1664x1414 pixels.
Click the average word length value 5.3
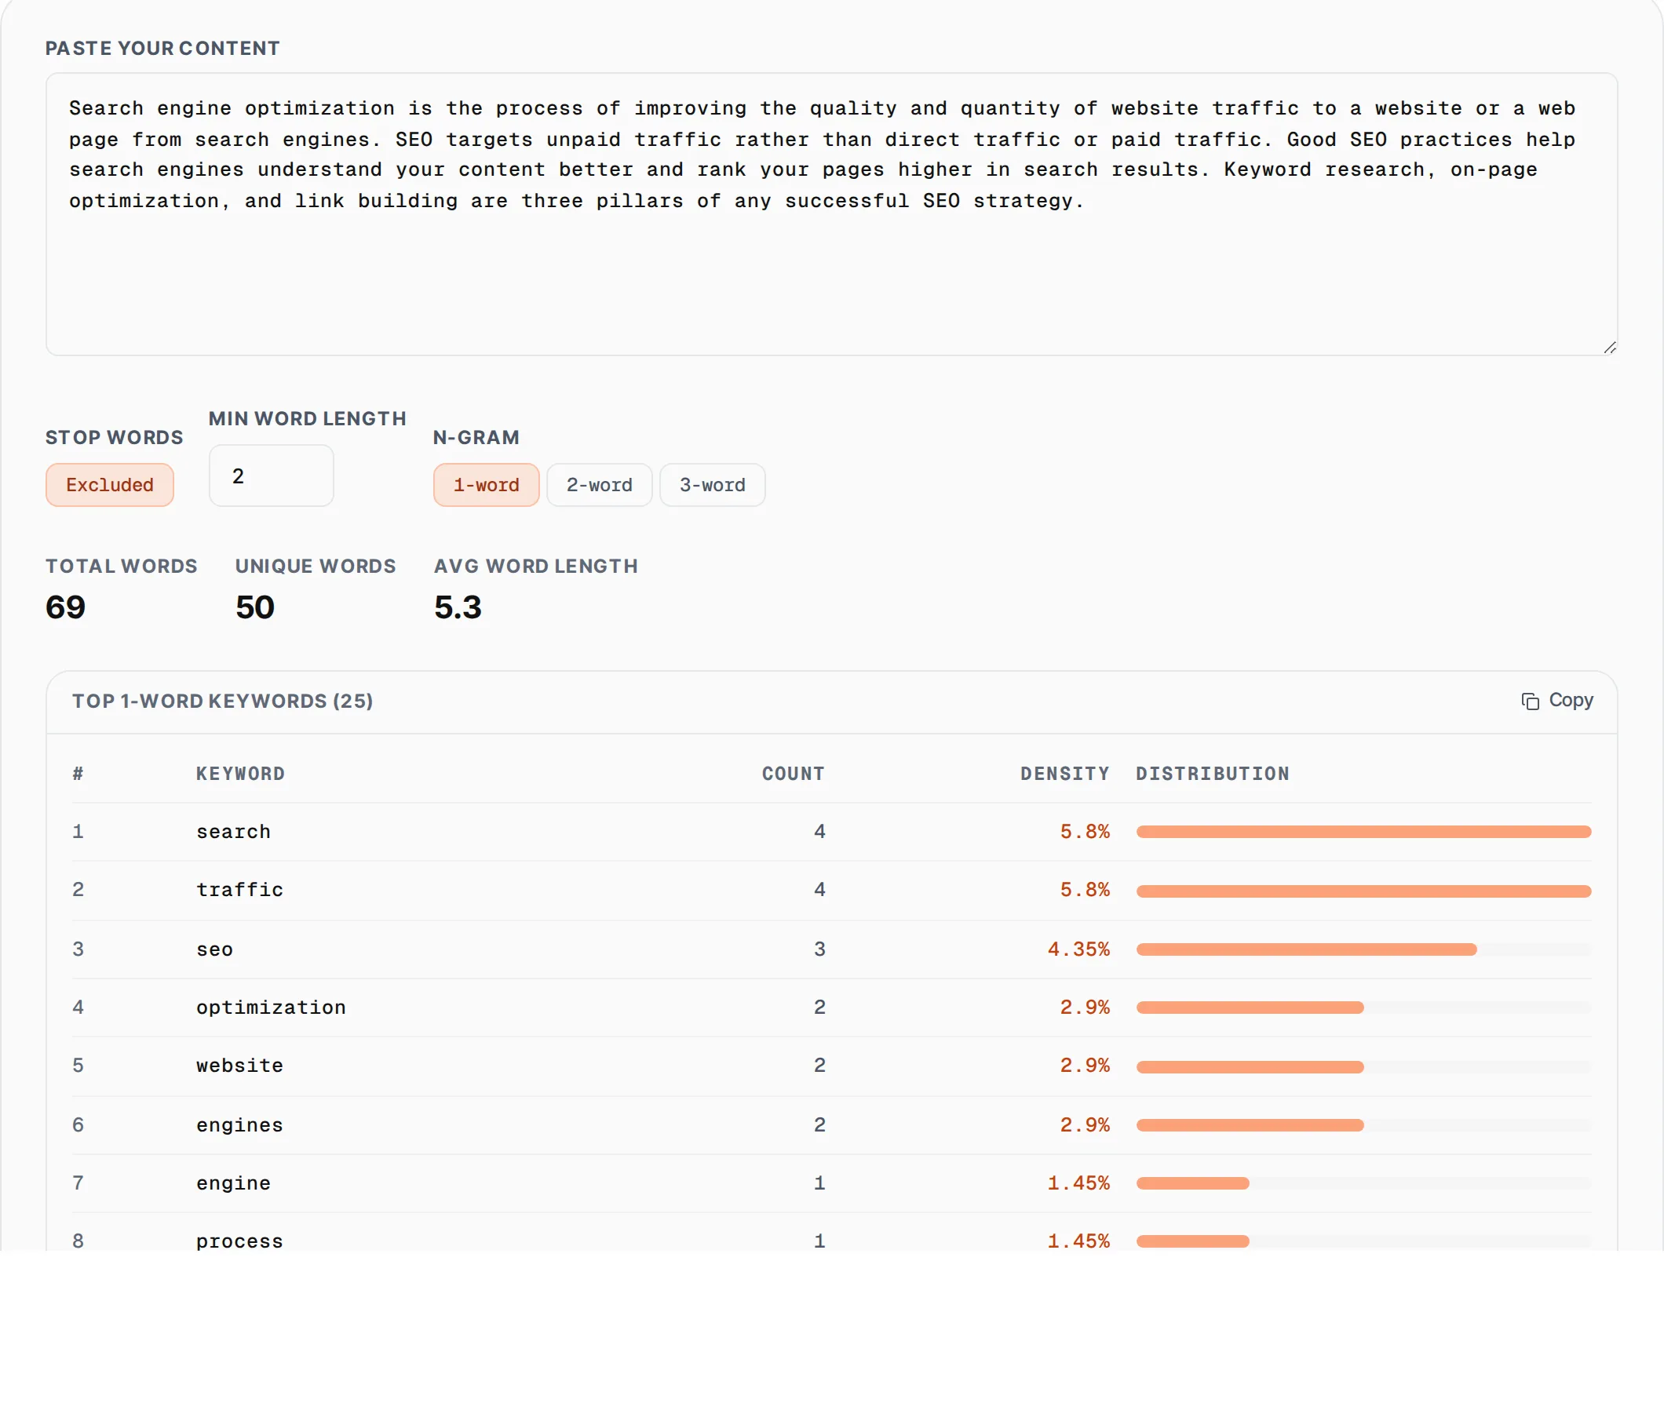coord(458,607)
